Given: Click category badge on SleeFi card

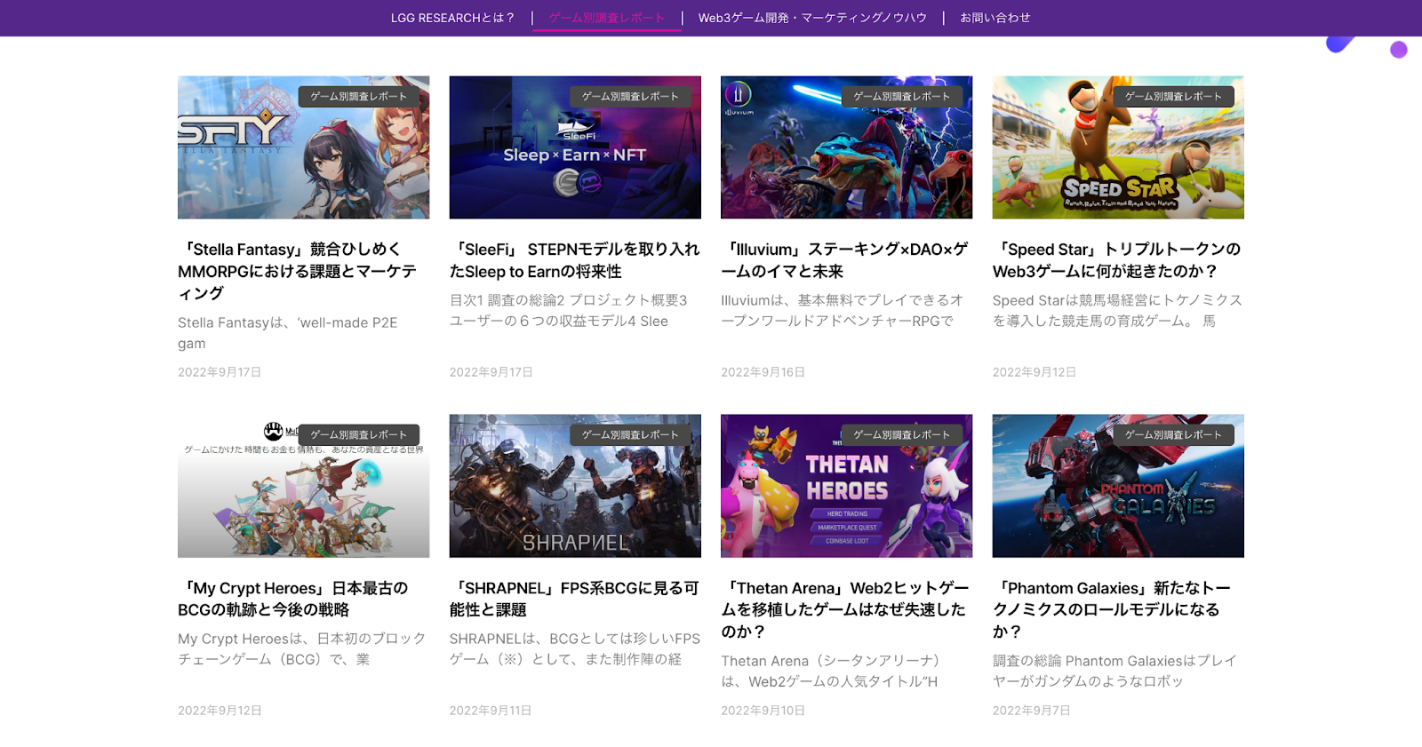Looking at the screenshot, I should click(x=630, y=97).
